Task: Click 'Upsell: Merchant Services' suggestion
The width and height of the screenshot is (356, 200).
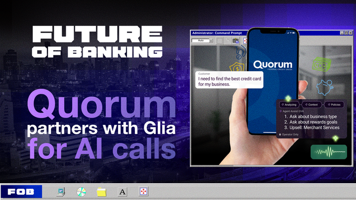Action: (314, 128)
